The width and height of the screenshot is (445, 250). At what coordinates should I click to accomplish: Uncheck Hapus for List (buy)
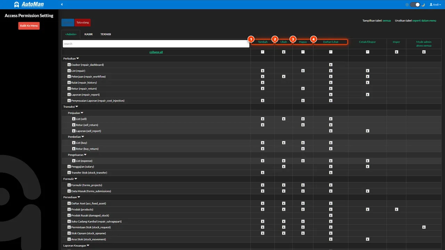303,143
